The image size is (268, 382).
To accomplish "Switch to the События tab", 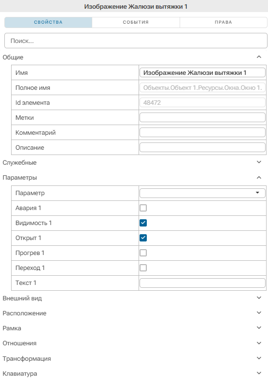I will pyautogui.click(x=136, y=22).
